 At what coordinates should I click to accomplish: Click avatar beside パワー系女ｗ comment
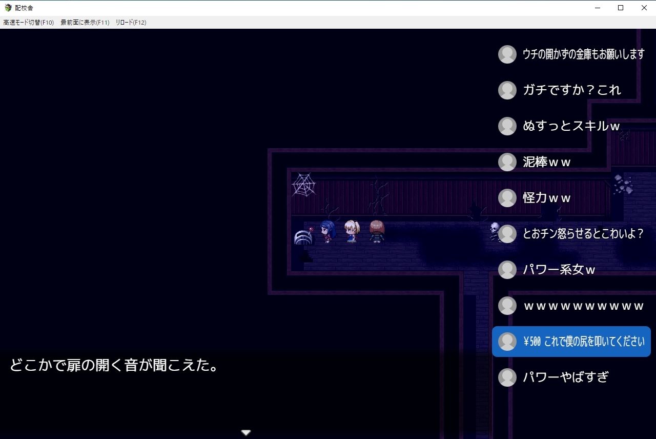point(507,270)
